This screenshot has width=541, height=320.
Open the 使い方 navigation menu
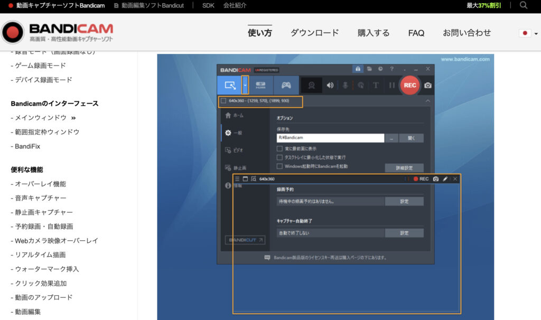(x=260, y=33)
